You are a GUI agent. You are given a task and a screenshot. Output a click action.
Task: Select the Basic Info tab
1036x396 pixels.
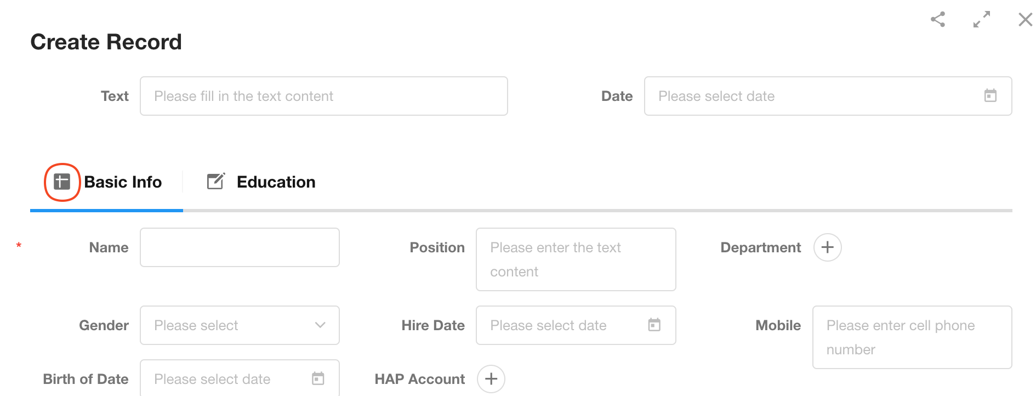[x=123, y=182]
